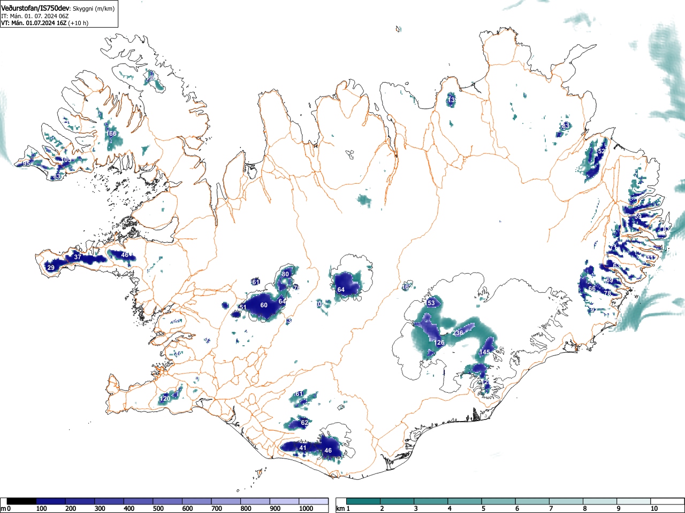Click the 'm' unit label on the legend
Viewport: 685px width, 513px height.
coord(3,509)
